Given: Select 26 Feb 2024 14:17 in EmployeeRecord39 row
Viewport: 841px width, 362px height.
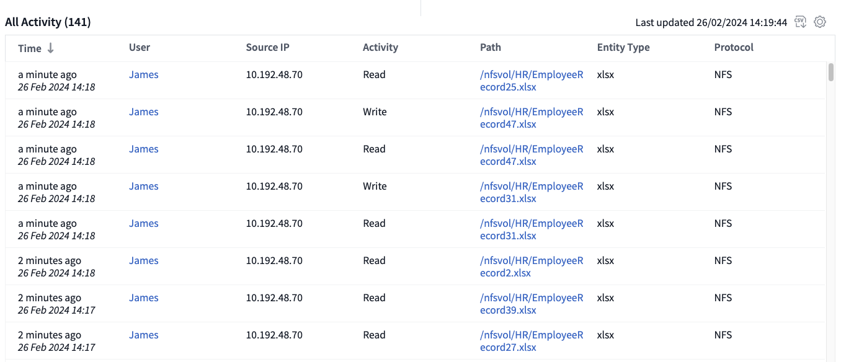Looking at the screenshot, I should [56, 310].
